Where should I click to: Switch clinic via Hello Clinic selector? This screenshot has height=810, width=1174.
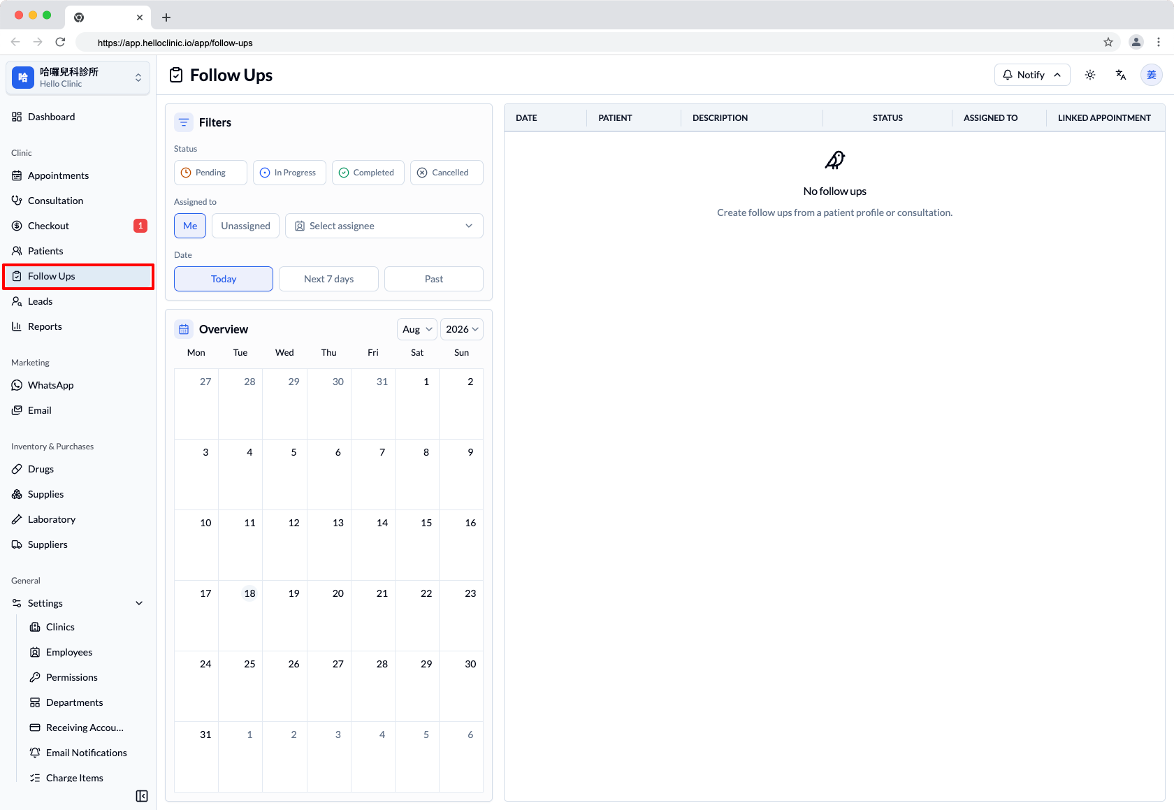(x=78, y=78)
